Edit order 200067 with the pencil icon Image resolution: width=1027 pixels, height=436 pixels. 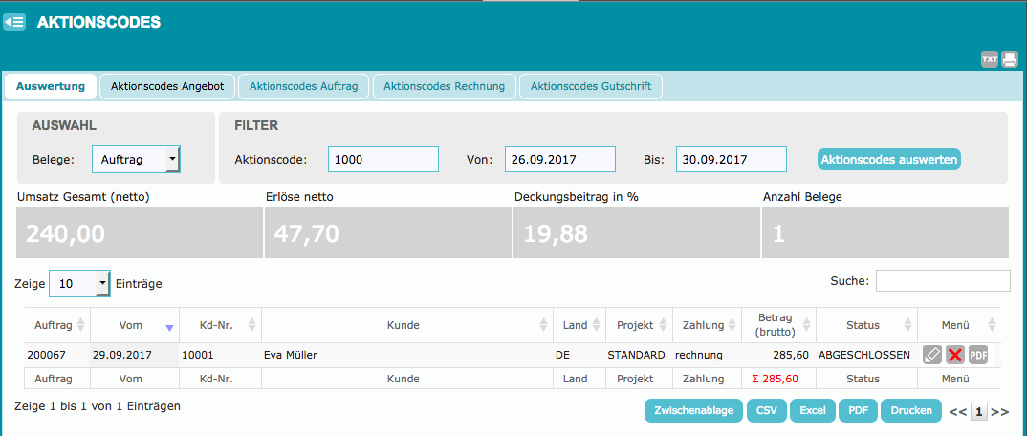coord(932,355)
